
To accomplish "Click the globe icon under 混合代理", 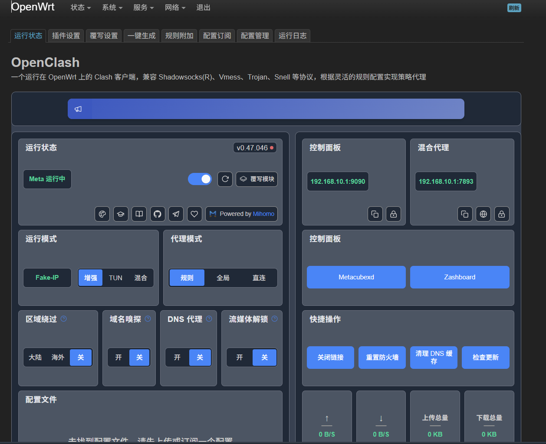I will click(x=483, y=214).
